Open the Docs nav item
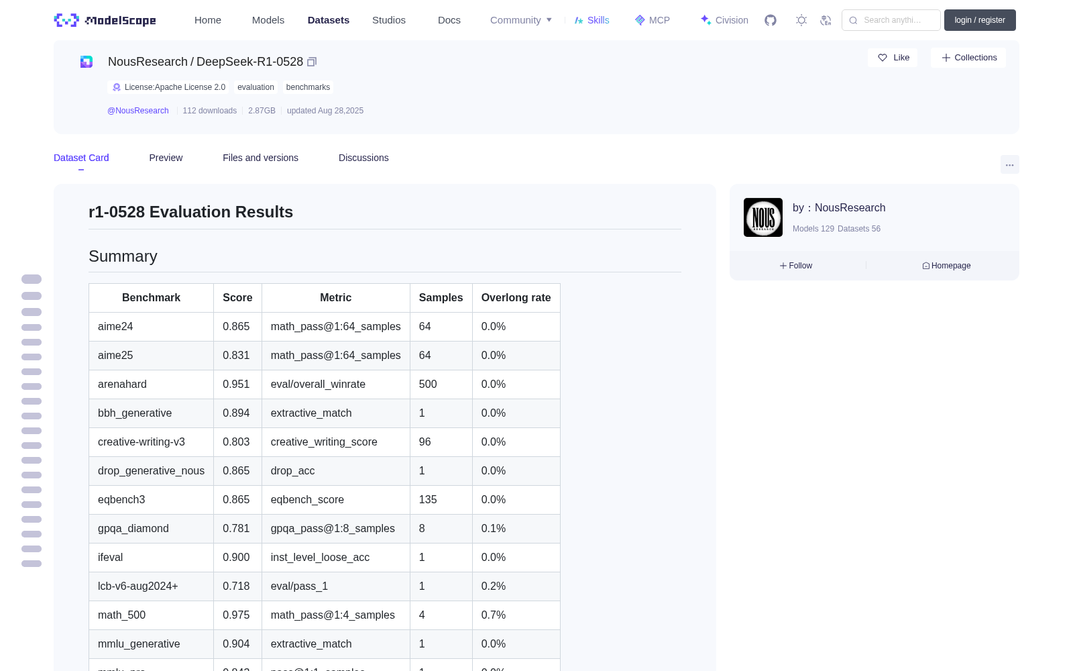 pos(449,20)
